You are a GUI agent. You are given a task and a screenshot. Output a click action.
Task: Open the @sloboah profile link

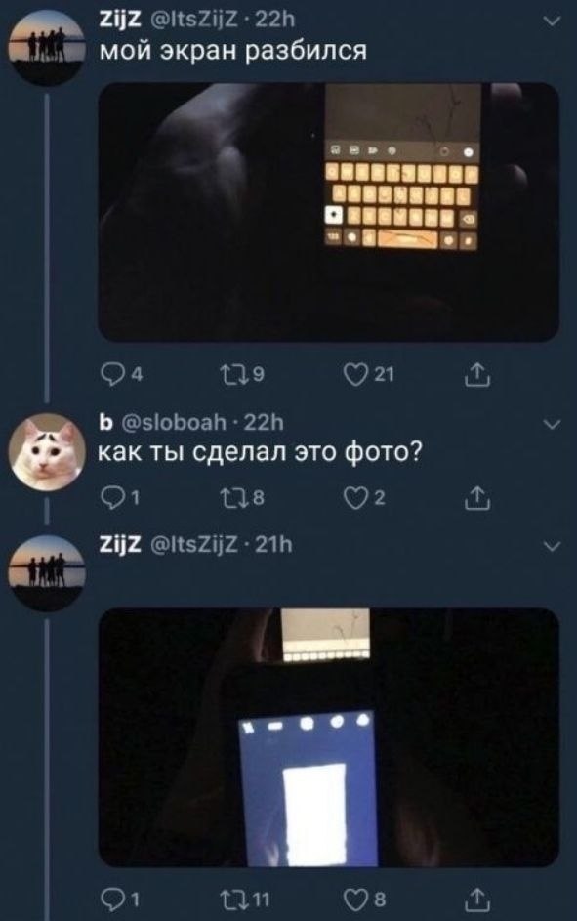(x=174, y=422)
